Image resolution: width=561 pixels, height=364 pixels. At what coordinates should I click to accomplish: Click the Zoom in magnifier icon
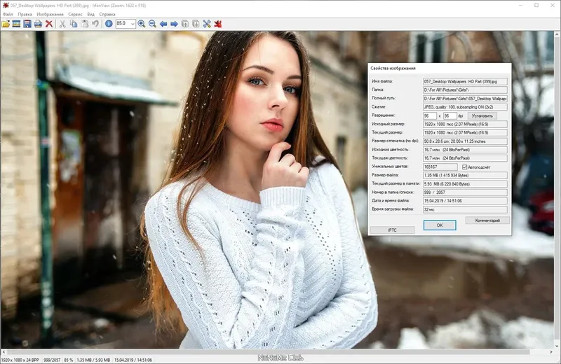142,24
